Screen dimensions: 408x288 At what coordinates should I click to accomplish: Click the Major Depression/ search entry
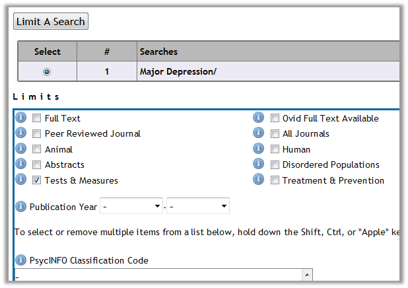[178, 71]
